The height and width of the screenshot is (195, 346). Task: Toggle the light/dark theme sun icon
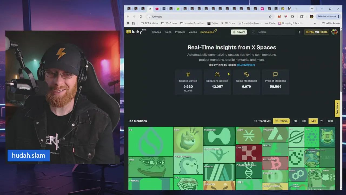tap(300, 32)
